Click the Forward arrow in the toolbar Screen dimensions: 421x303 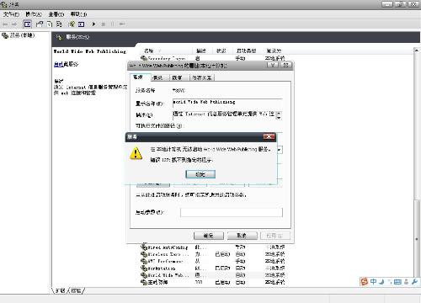[14, 24]
